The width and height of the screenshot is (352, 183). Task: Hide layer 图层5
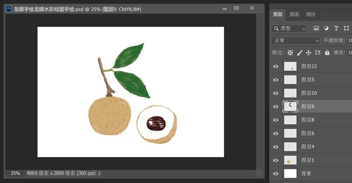pyautogui.click(x=276, y=80)
